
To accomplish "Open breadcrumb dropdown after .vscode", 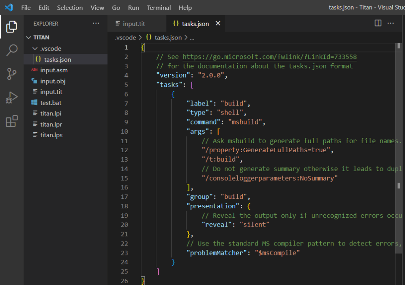I will [140, 38].
